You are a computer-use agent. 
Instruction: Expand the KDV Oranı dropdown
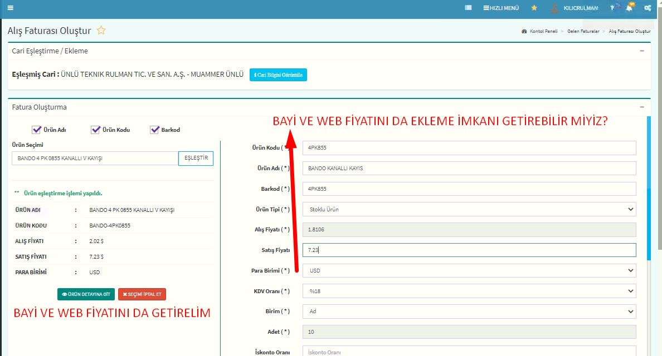469,291
